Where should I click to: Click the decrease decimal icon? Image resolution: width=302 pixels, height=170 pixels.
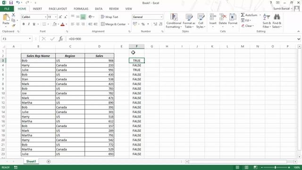[161, 24]
